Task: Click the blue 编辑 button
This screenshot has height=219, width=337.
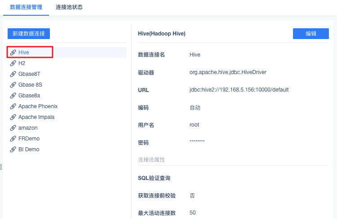Action: coord(310,34)
